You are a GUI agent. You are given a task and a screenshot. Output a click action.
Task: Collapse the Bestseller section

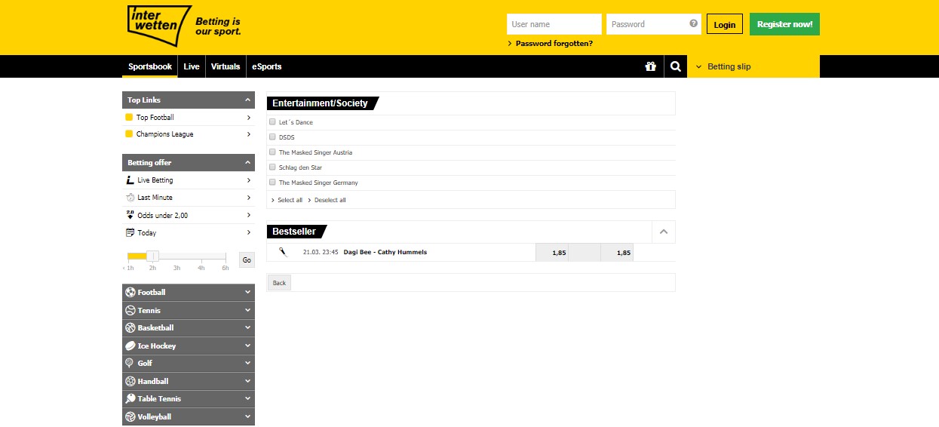tap(664, 232)
